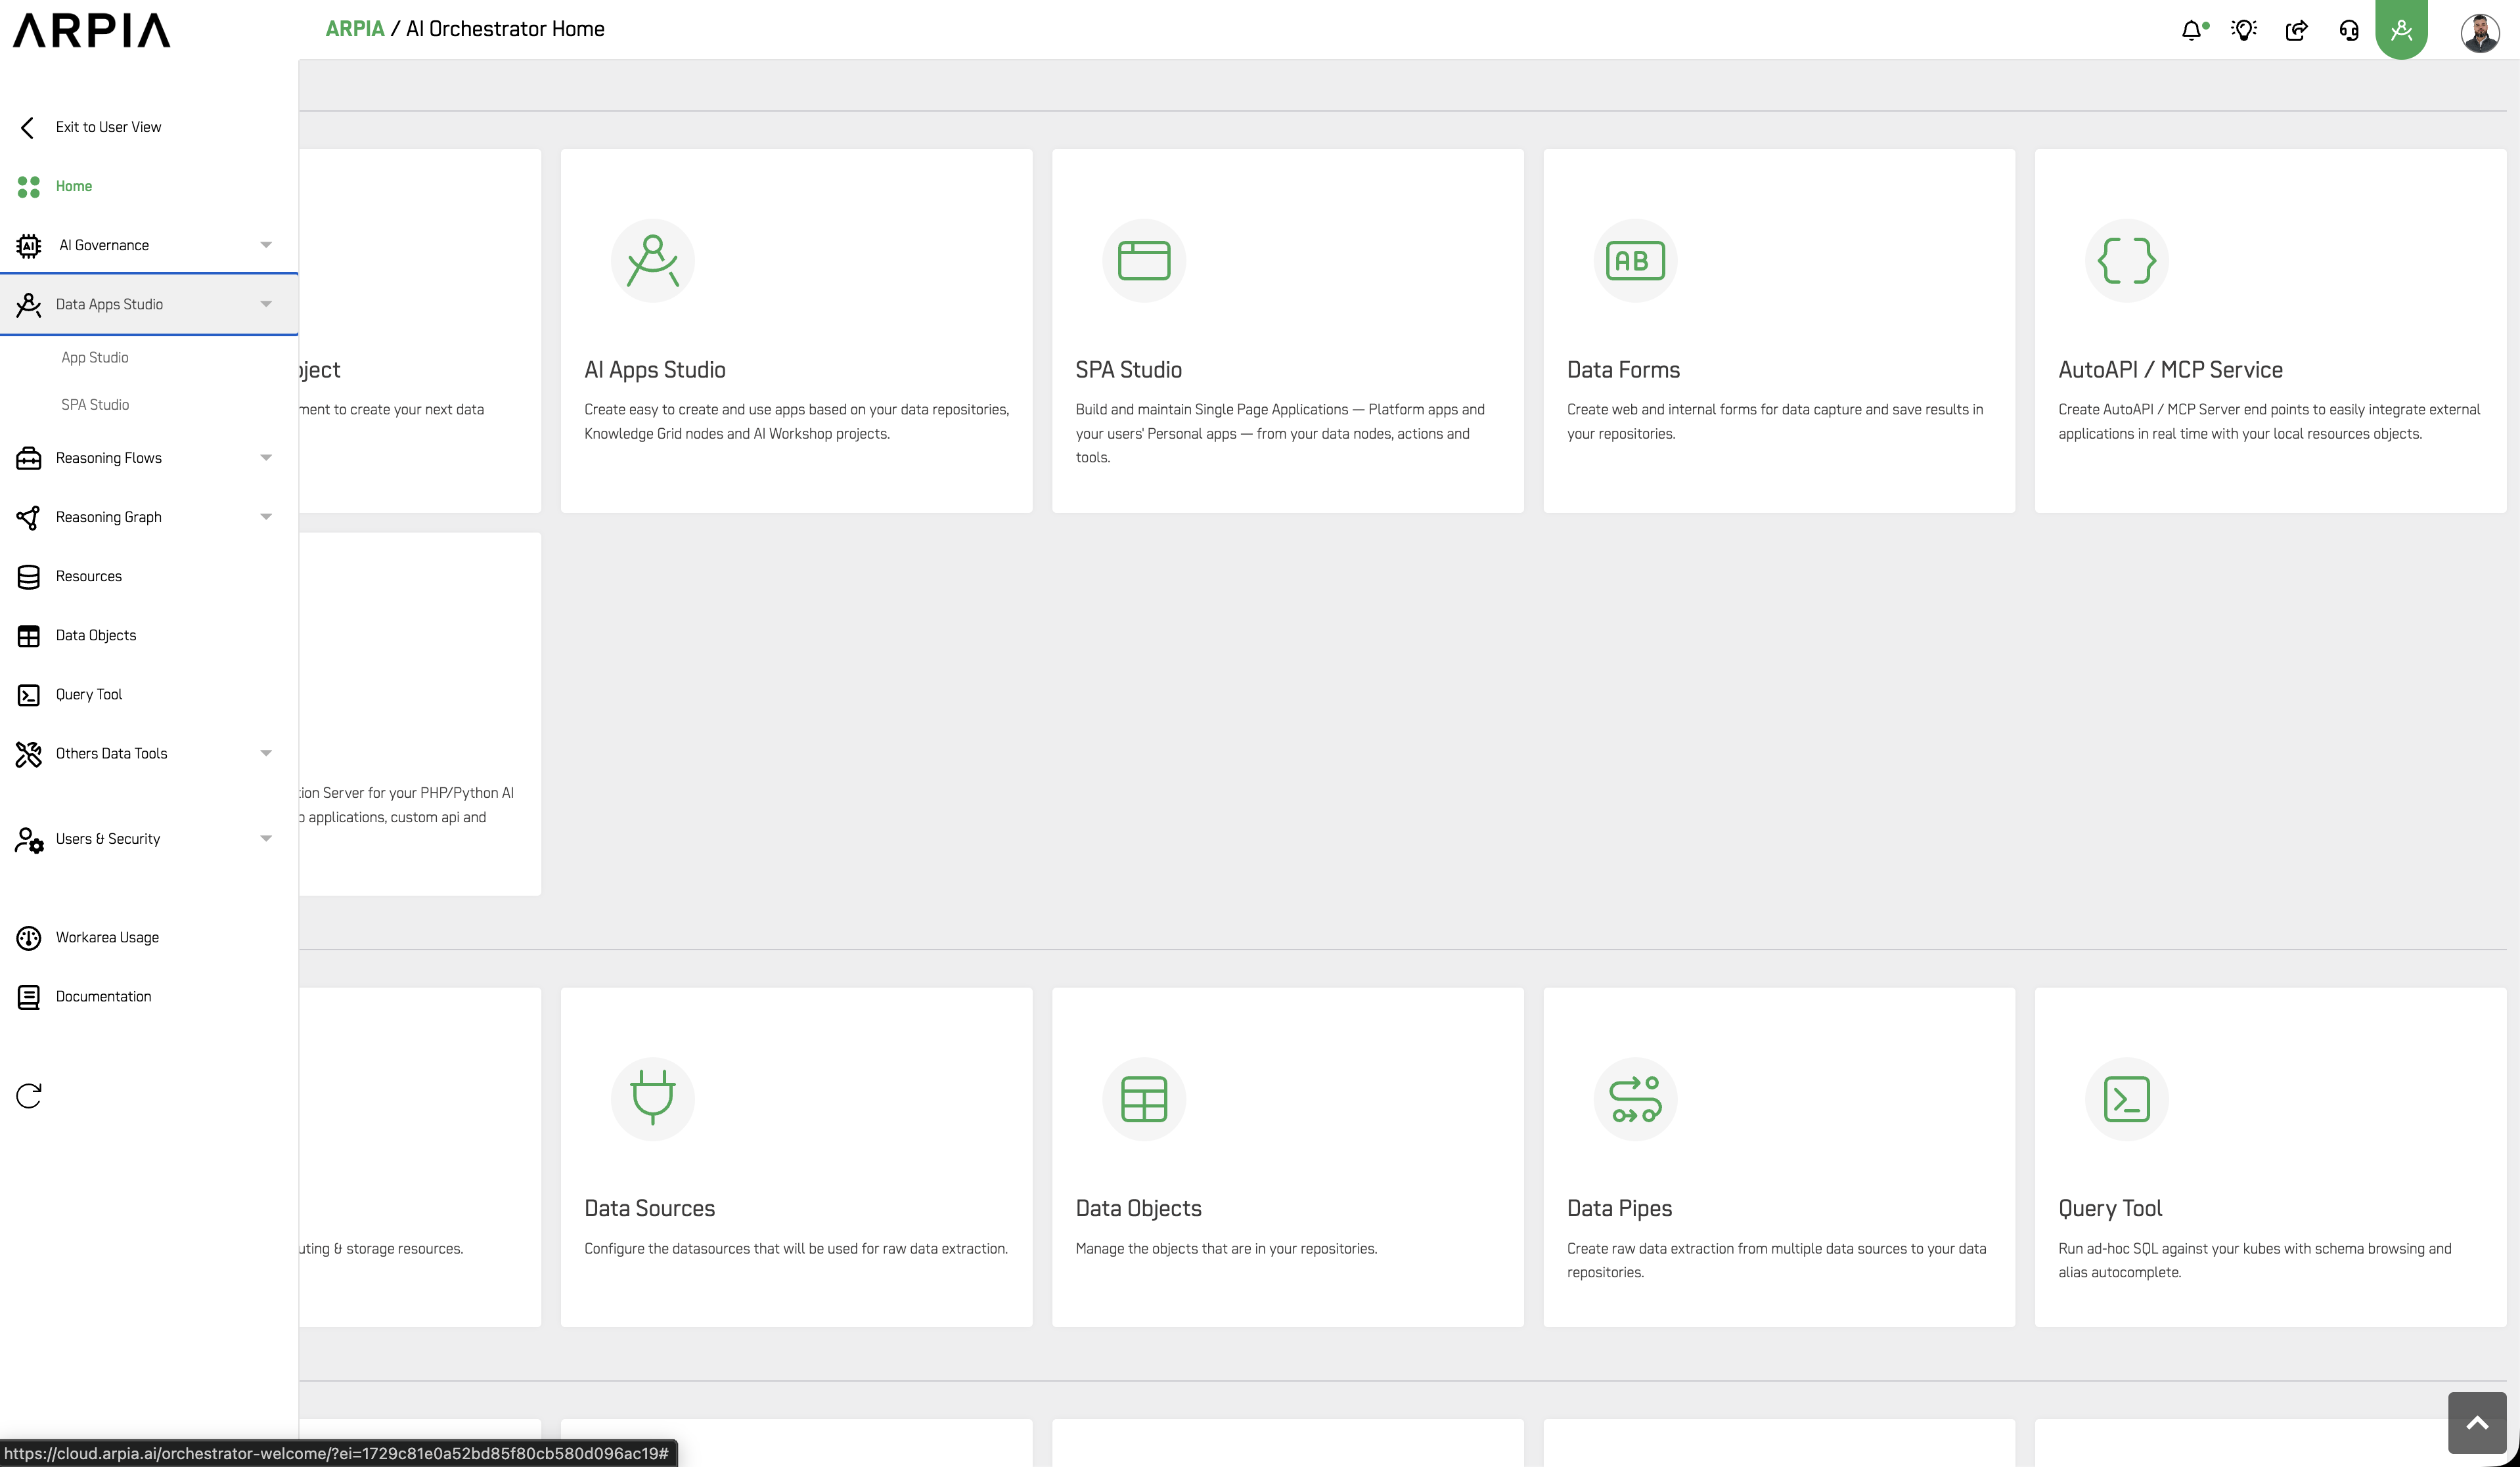Select Exit to User View
Viewport: 2520px width, 1467px height.
click(108, 127)
